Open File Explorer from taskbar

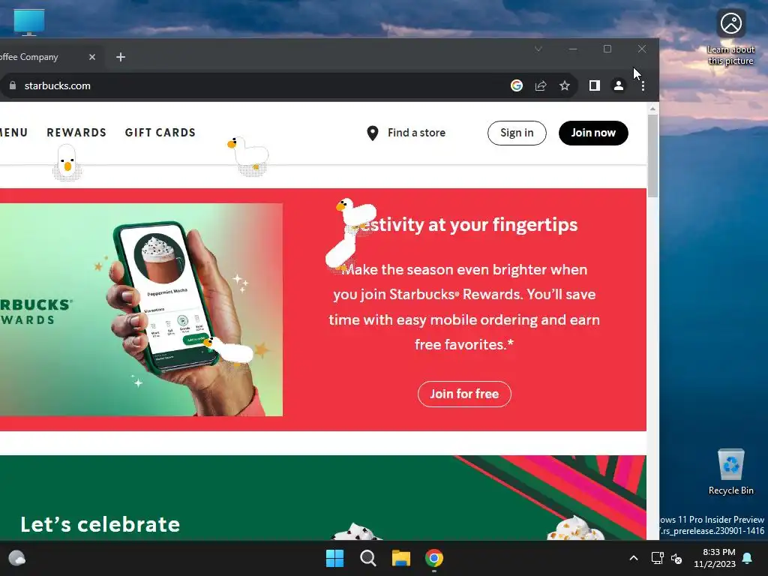coord(400,558)
